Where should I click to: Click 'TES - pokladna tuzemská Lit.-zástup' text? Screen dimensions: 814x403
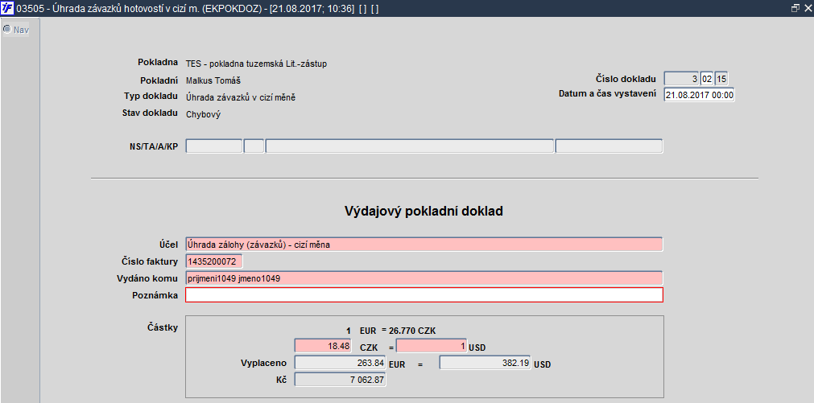[x=257, y=64]
